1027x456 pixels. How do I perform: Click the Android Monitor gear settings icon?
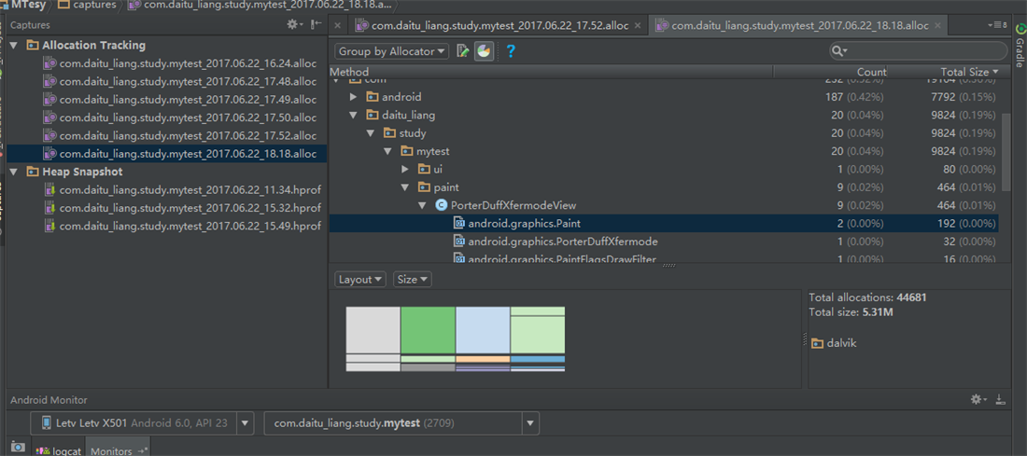(978, 399)
